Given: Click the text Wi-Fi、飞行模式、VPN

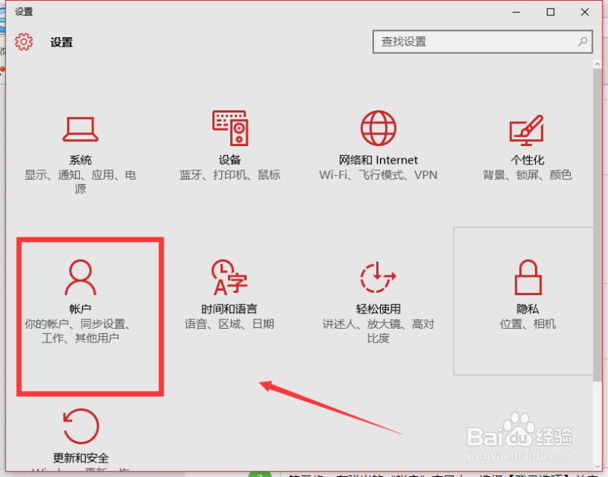Looking at the screenshot, I should [378, 175].
